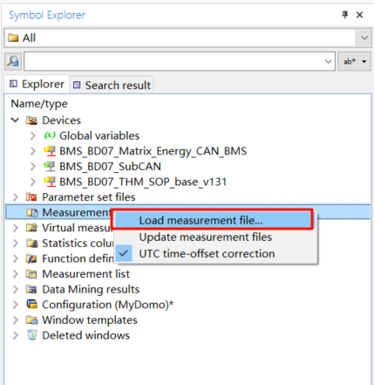Screen dimensions: 374x385
Task: Expand the Virtual measurement node
Action: pos(16,228)
